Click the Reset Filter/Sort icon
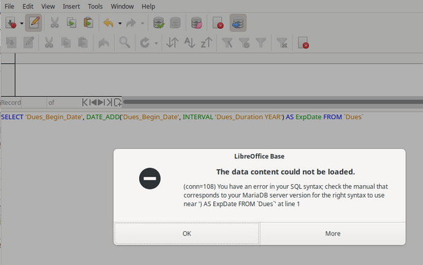This screenshot has width=423, height=265. pos(282,43)
